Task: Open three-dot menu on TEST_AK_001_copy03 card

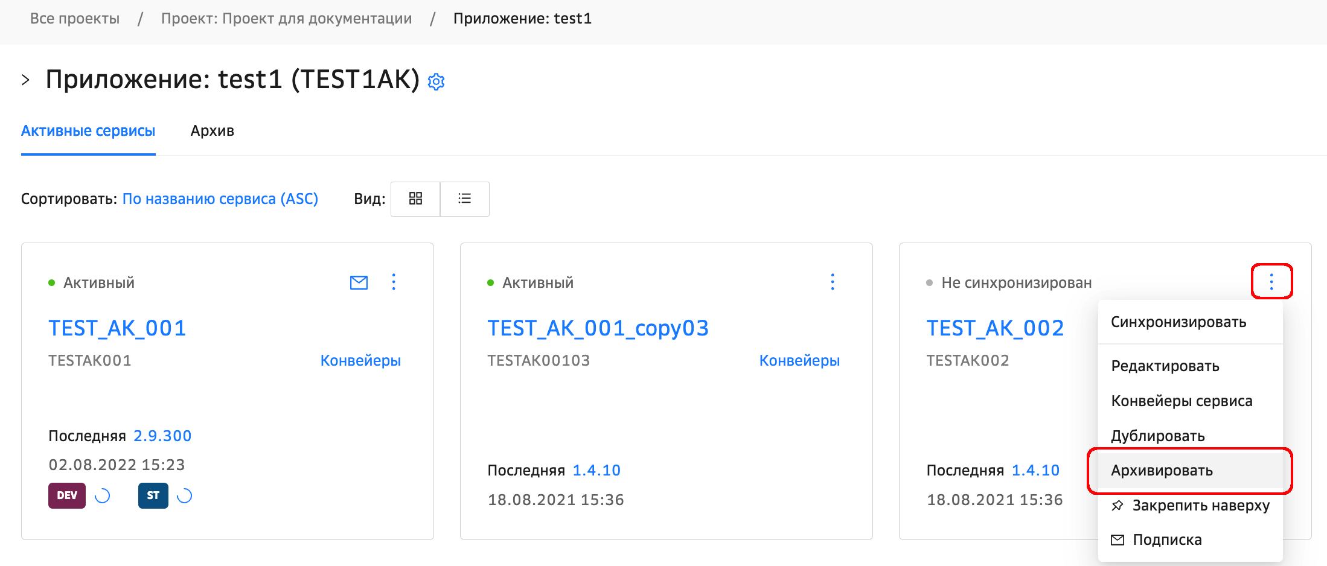Action: tap(833, 282)
